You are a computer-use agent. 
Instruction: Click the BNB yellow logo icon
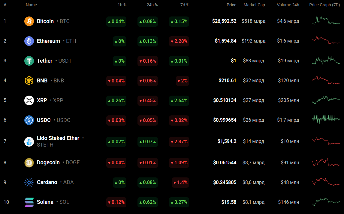[29, 81]
